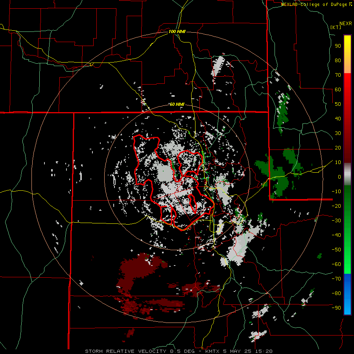The height and width of the screenshot is (354, 354).
Task: Click the -30 value on velocity scale
Action: point(336,221)
